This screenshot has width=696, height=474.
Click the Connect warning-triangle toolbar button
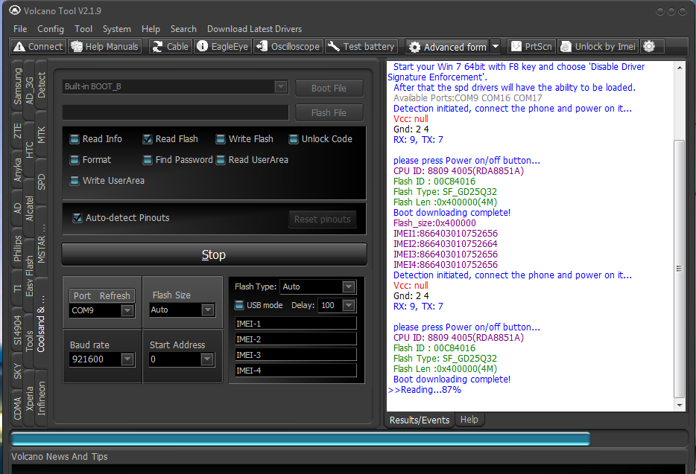38,47
